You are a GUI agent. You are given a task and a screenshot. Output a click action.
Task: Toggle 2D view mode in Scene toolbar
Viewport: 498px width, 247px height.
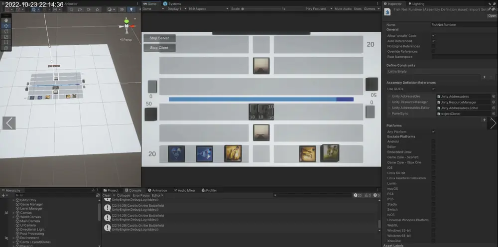[x=122, y=9]
